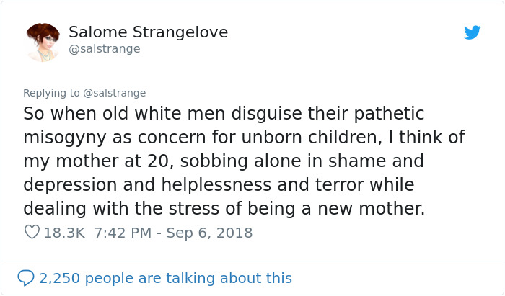Open the 7:42 PM timestamp
The image size is (505, 296).
coord(123,233)
